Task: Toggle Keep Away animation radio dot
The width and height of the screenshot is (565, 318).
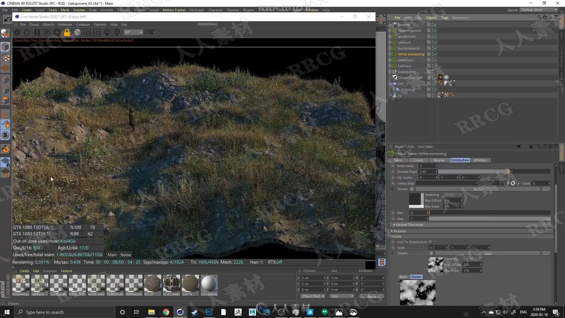Action: click(393, 166)
